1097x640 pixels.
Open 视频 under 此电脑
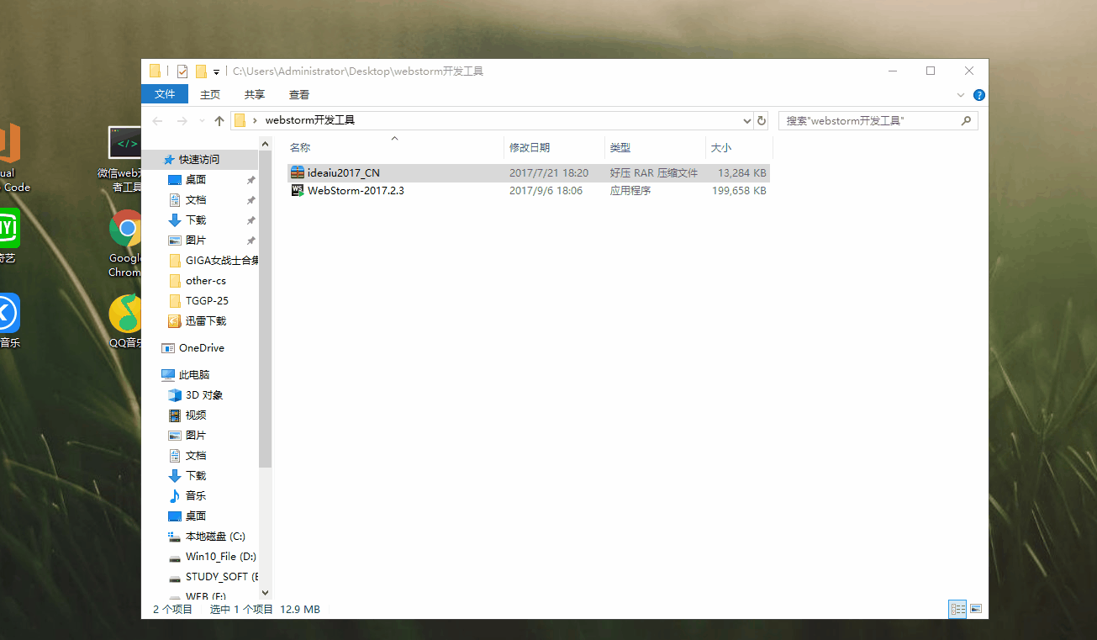[x=196, y=415]
